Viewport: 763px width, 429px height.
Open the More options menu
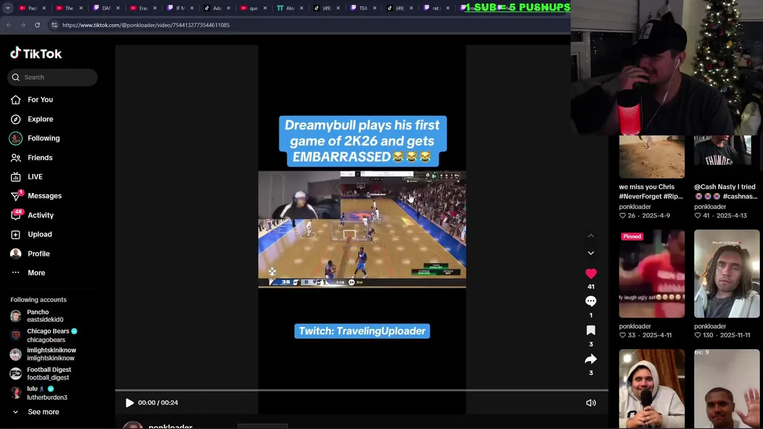[x=36, y=273]
